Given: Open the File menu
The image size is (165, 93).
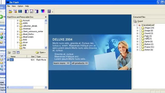Looking at the screenshot, I should [9, 6].
